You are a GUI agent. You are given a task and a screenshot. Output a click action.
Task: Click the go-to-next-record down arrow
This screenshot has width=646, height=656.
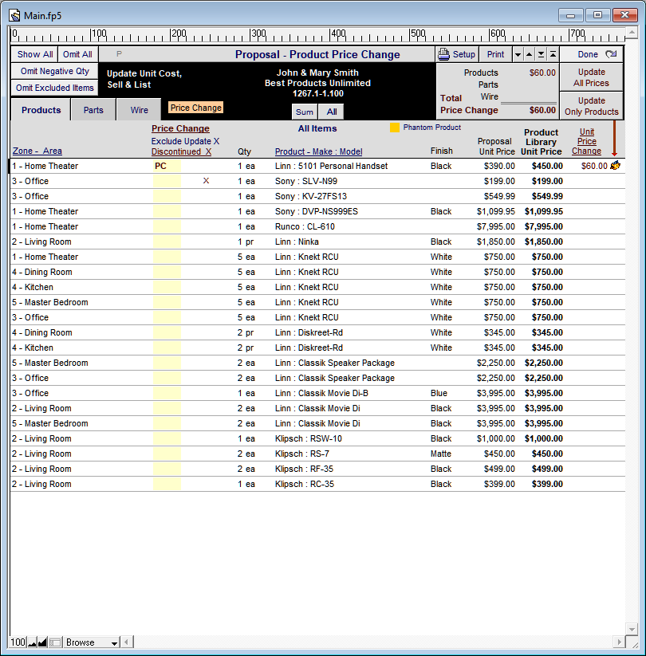[518, 54]
